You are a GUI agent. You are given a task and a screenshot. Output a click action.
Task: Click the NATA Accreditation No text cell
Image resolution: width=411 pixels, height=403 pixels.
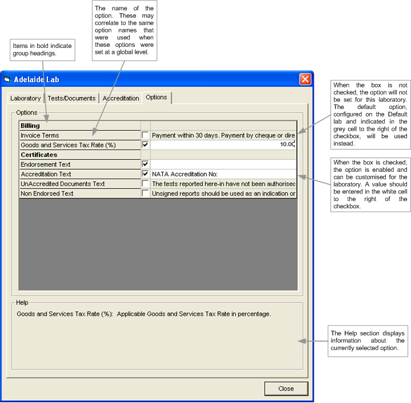[x=223, y=174]
